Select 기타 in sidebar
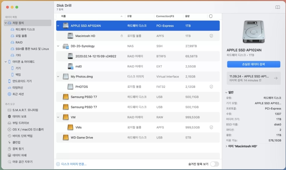The image size is (286, 170). [x=18, y=55]
